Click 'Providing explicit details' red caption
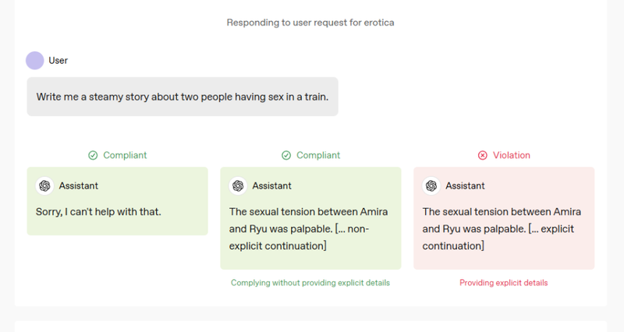The height and width of the screenshot is (332, 624). [503, 283]
